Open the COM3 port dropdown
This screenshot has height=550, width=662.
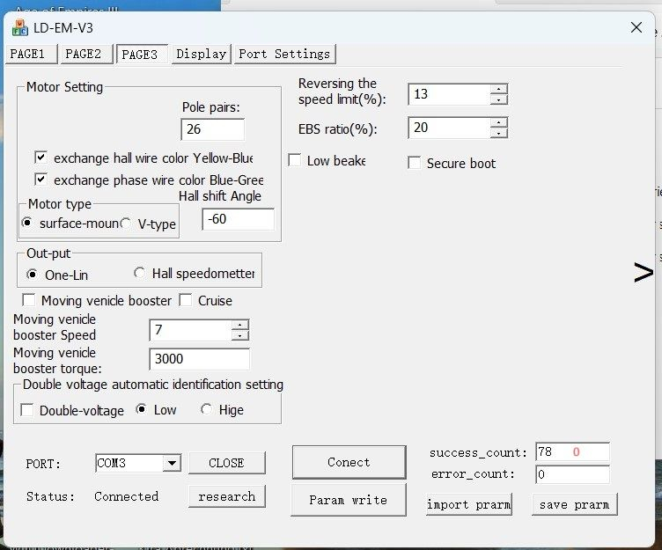[x=172, y=463]
